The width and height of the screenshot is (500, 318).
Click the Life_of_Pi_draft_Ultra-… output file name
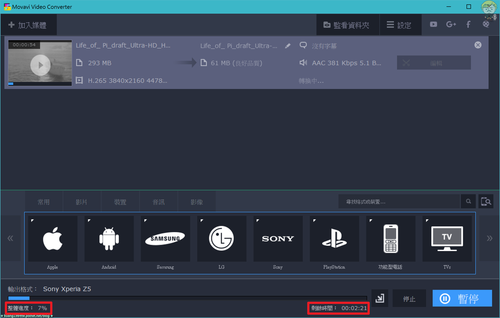[x=239, y=45]
